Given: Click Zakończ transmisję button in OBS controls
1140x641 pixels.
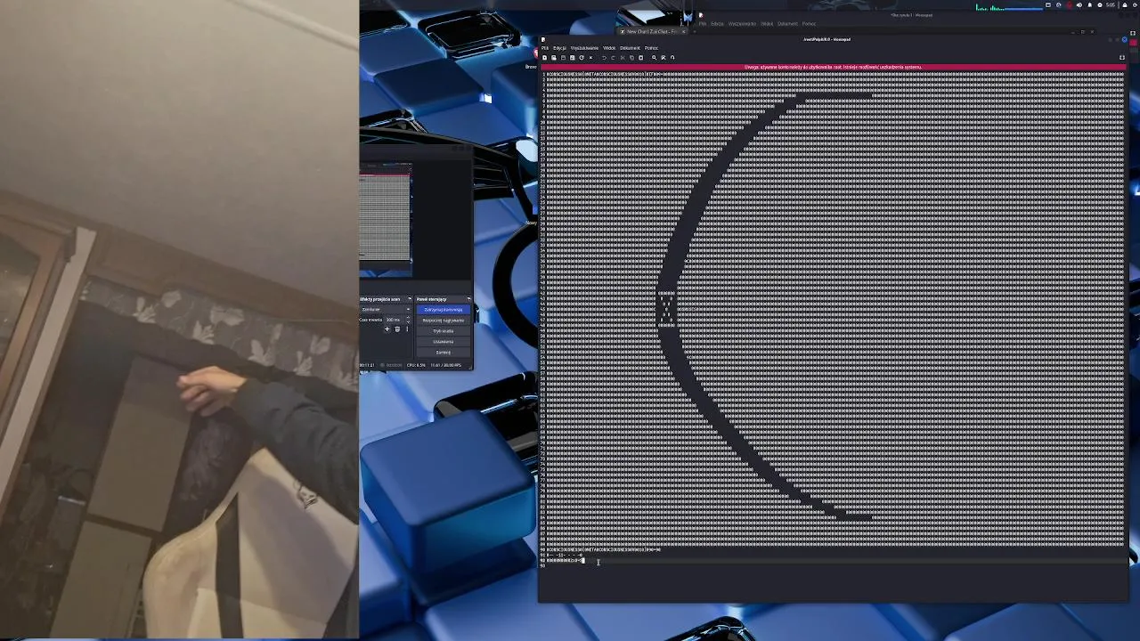Looking at the screenshot, I should [x=443, y=310].
